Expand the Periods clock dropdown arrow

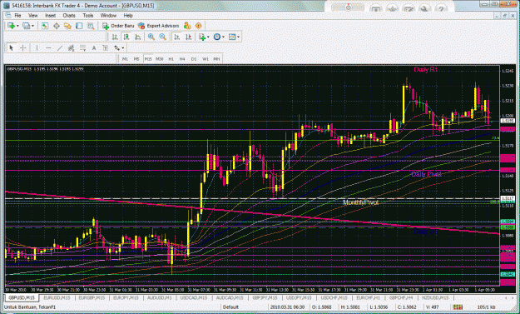pos(223,37)
